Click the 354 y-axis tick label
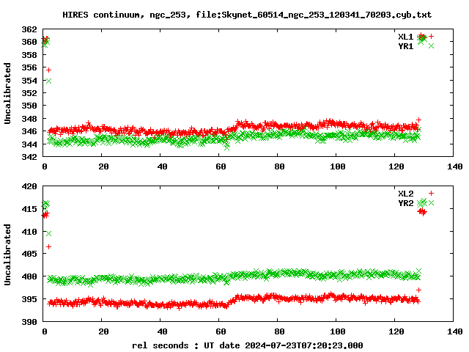 tap(29, 80)
